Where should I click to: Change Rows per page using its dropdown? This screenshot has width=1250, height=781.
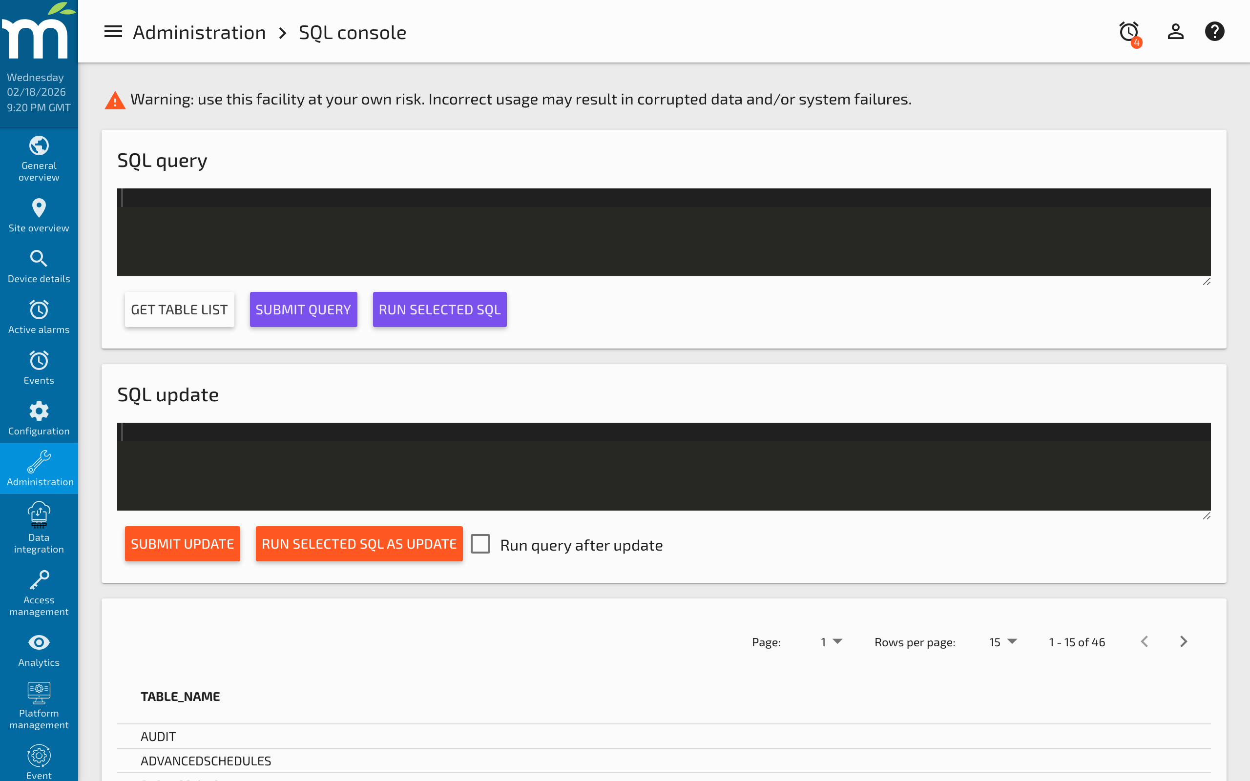(1001, 641)
